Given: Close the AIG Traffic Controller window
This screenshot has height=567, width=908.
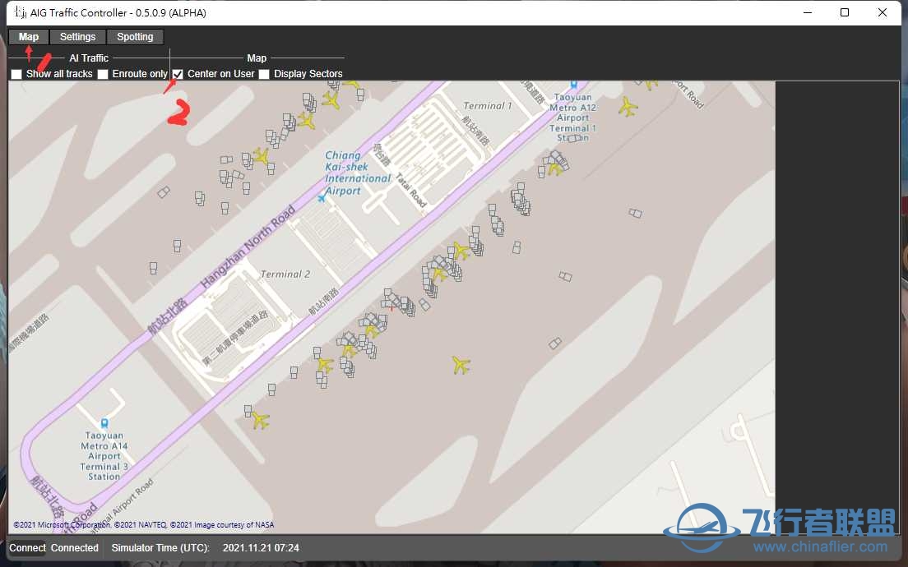Looking at the screenshot, I should pyautogui.click(x=882, y=12).
